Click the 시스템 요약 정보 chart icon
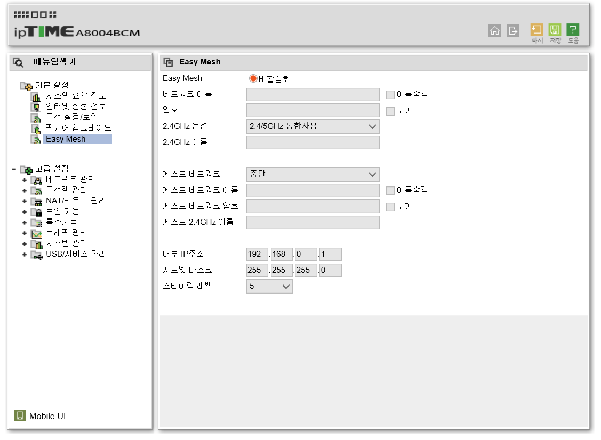Image resolution: width=601 pixels, height=440 pixels. coord(36,96)
